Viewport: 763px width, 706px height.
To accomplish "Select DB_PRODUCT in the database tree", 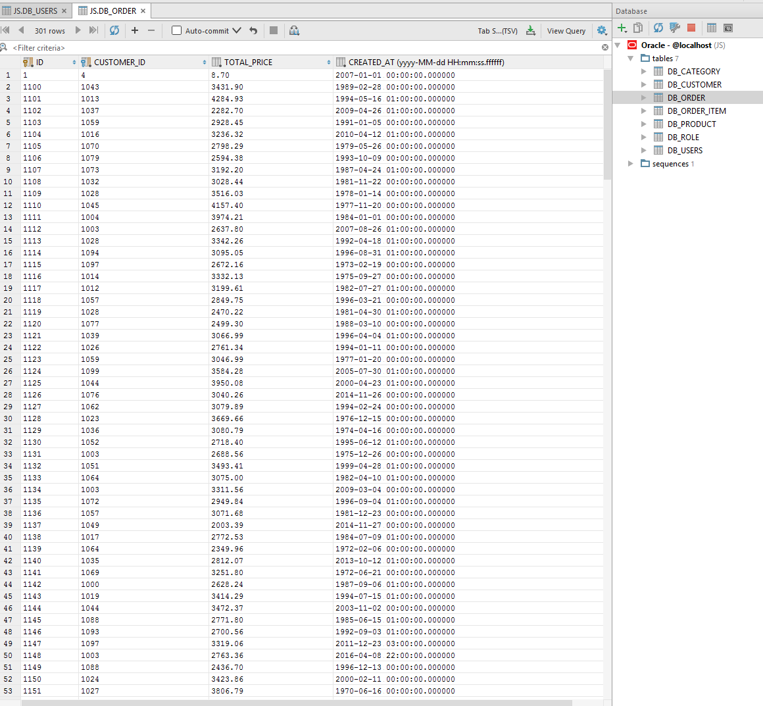I will 691,124.
